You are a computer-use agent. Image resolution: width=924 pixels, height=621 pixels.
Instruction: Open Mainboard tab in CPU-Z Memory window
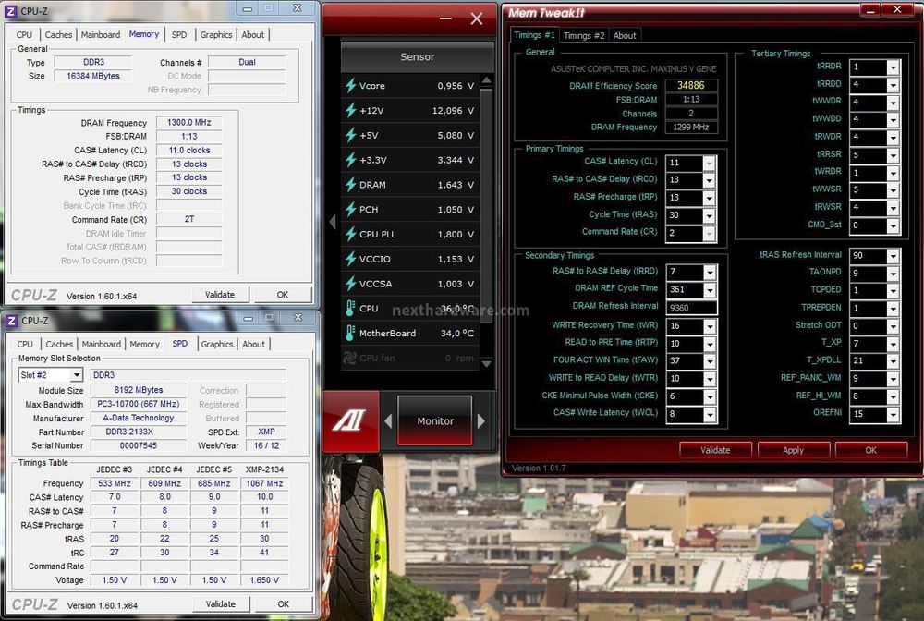tap(101, 35)
